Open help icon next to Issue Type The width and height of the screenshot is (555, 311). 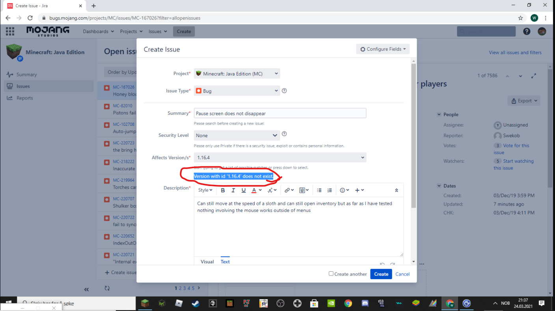(284, 91)
